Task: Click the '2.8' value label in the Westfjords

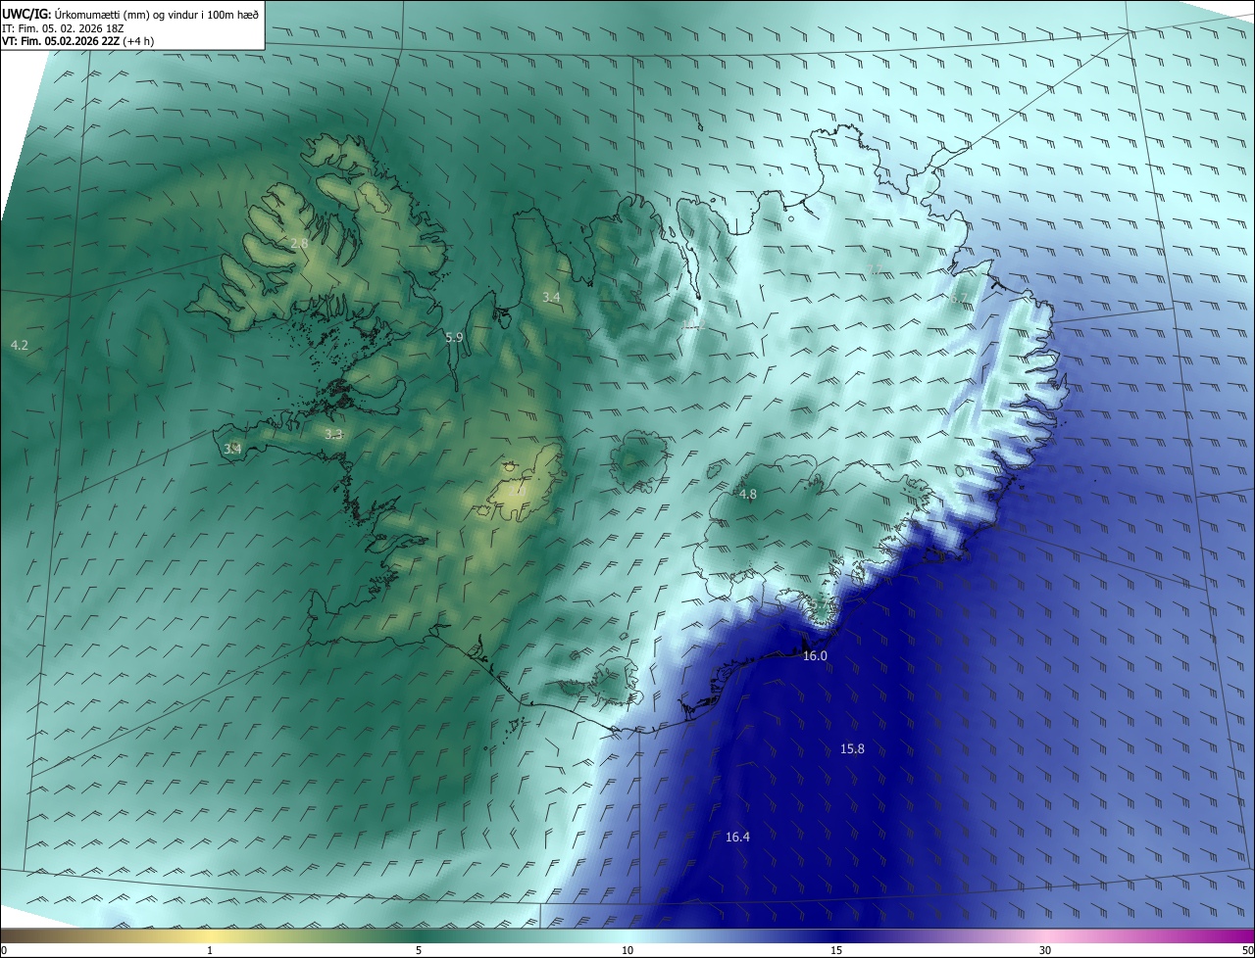Action: [x=299, y=243]
